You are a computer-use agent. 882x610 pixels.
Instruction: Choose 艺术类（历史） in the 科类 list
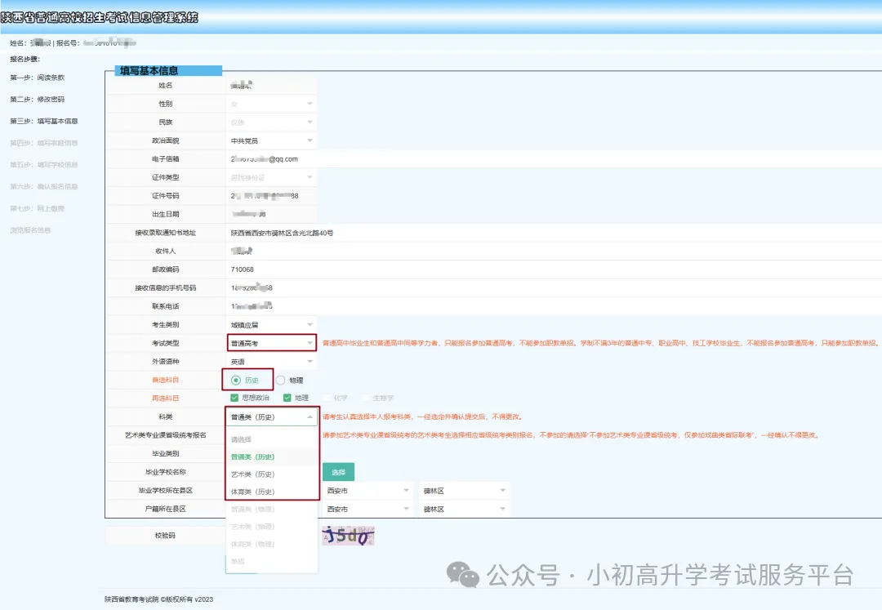(x=271, y=474)
